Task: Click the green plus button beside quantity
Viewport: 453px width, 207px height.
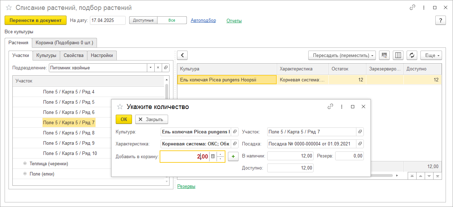Action: pyautogui.click(x=233, y=156)
